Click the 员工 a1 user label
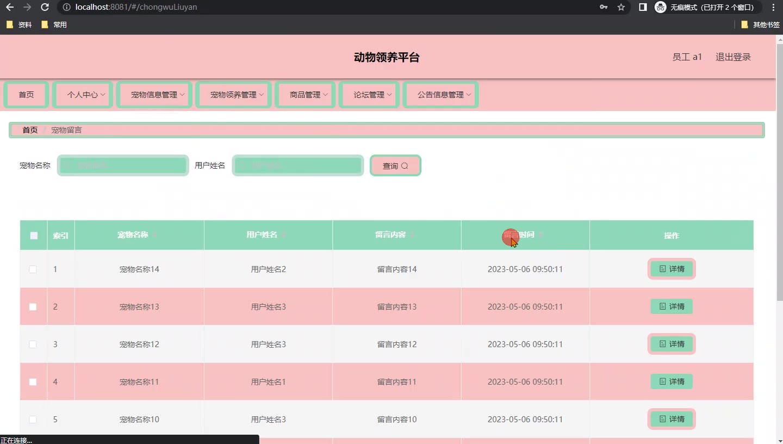 tap(687, 57)
